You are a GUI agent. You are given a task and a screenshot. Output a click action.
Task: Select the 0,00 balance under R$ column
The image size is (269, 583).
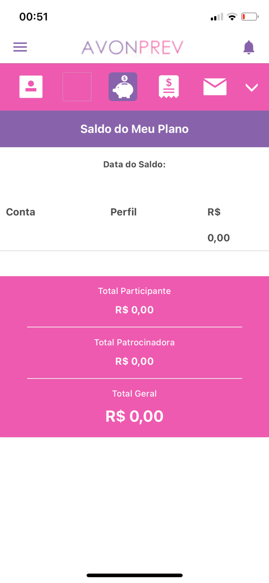click(219, 237)
